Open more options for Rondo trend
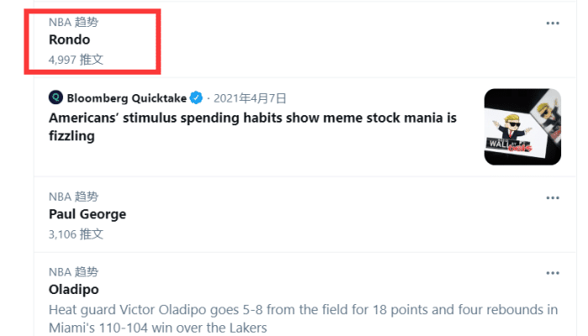The image size is (588, 336). click(552, 24)
